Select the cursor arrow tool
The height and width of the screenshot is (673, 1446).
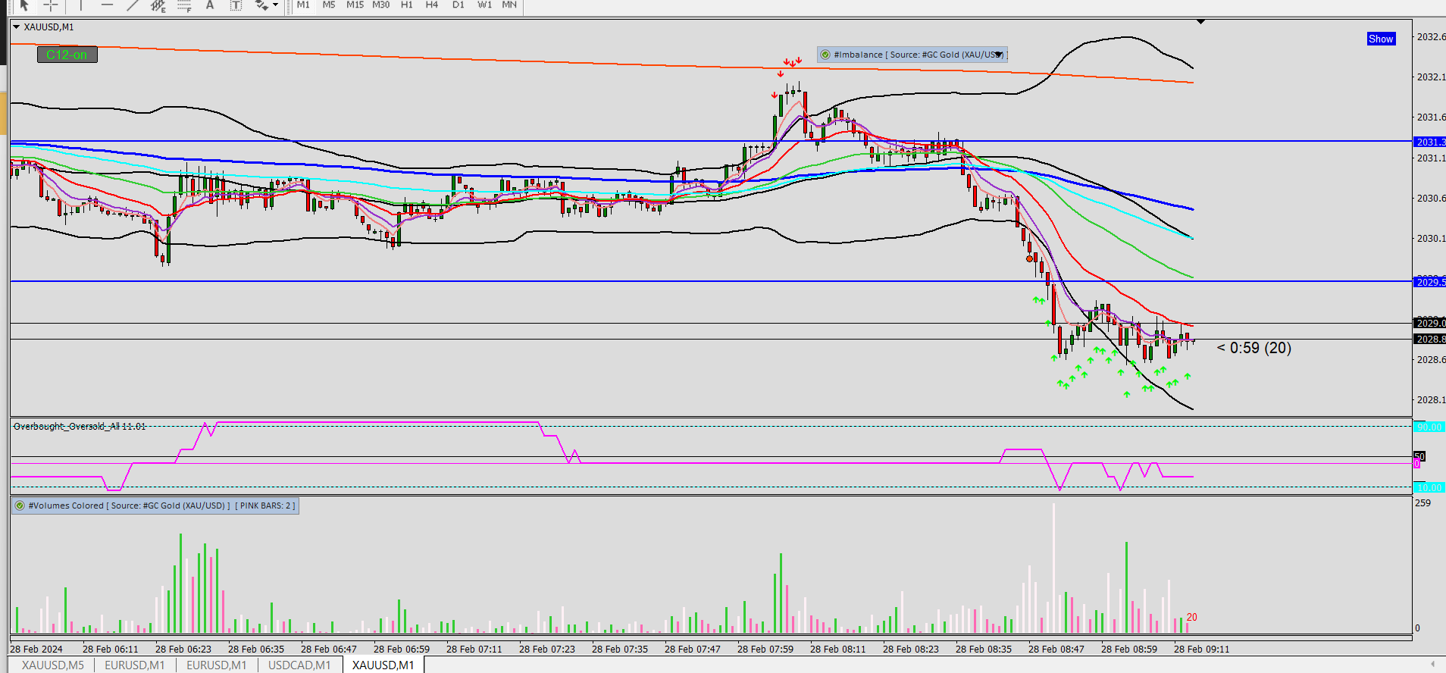coord(24,5)
